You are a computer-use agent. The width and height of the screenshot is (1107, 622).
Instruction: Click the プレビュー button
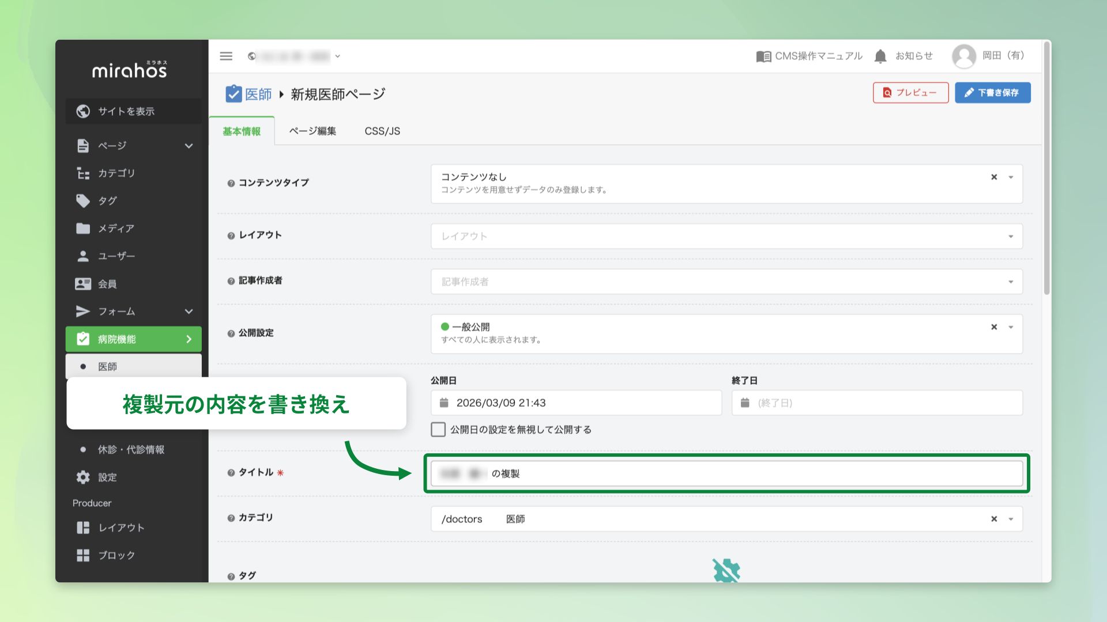pyautogui.click(x=910, y=93)
